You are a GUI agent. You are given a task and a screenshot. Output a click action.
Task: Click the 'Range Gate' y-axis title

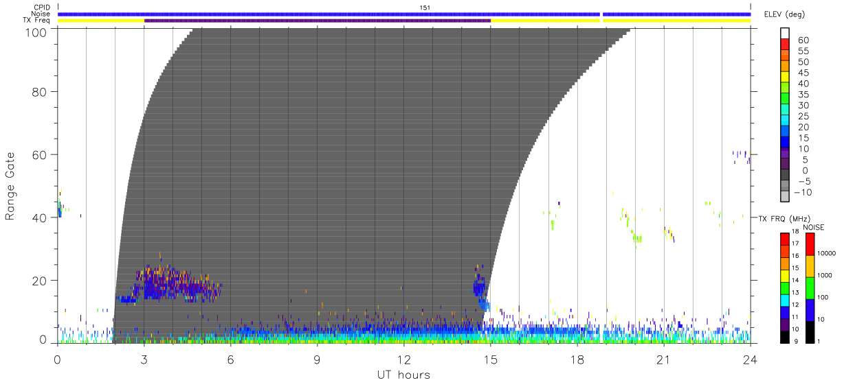(11, 185)
